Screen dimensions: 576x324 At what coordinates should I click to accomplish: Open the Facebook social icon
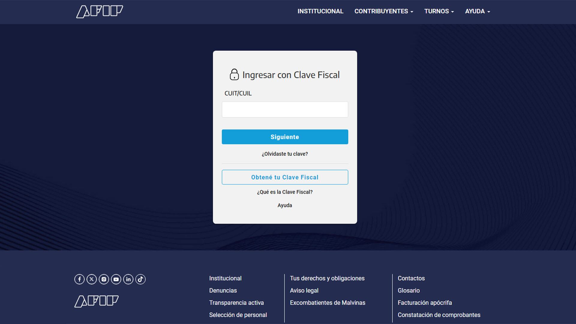pyautogui.click(x=79, y=279)
